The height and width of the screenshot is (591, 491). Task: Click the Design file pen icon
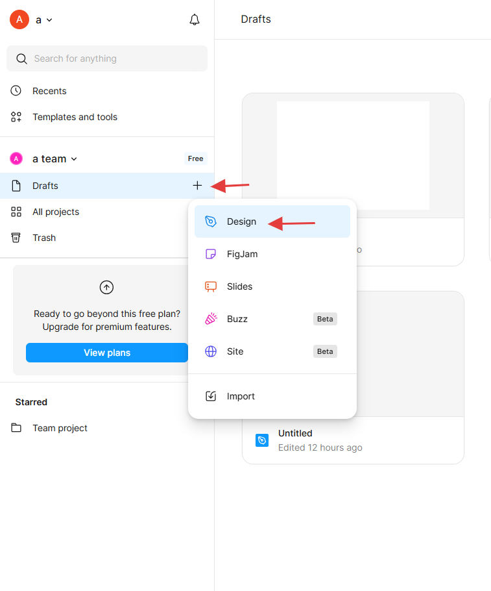211,221
